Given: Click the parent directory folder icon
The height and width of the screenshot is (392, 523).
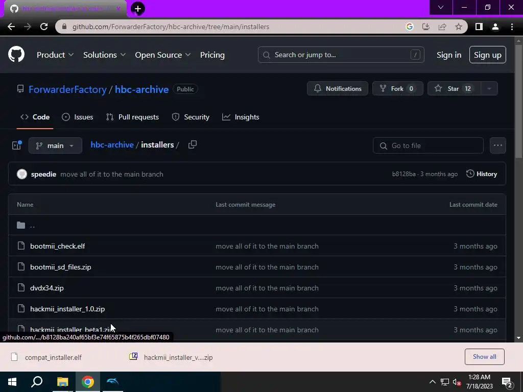Looking at the screenshot, I should click(21, 225).
